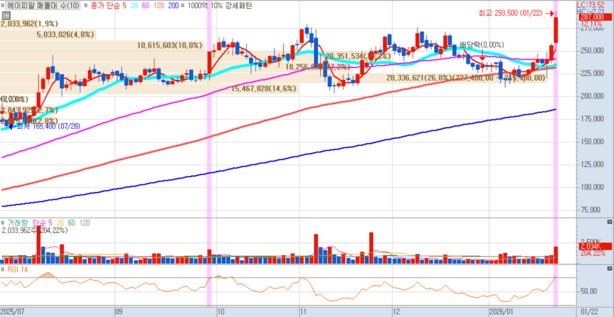
Task: Click the LC:73.52 value at top right
Action: click(591, 4)
